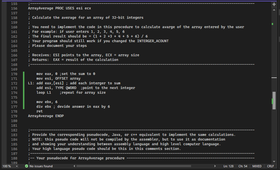The width and height of the screenshot is (280, 170).
Task: Click the horizontal scrollbar right arrow
Action: point(215,166)
